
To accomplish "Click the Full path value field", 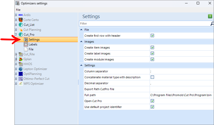I will pos(182,95).
